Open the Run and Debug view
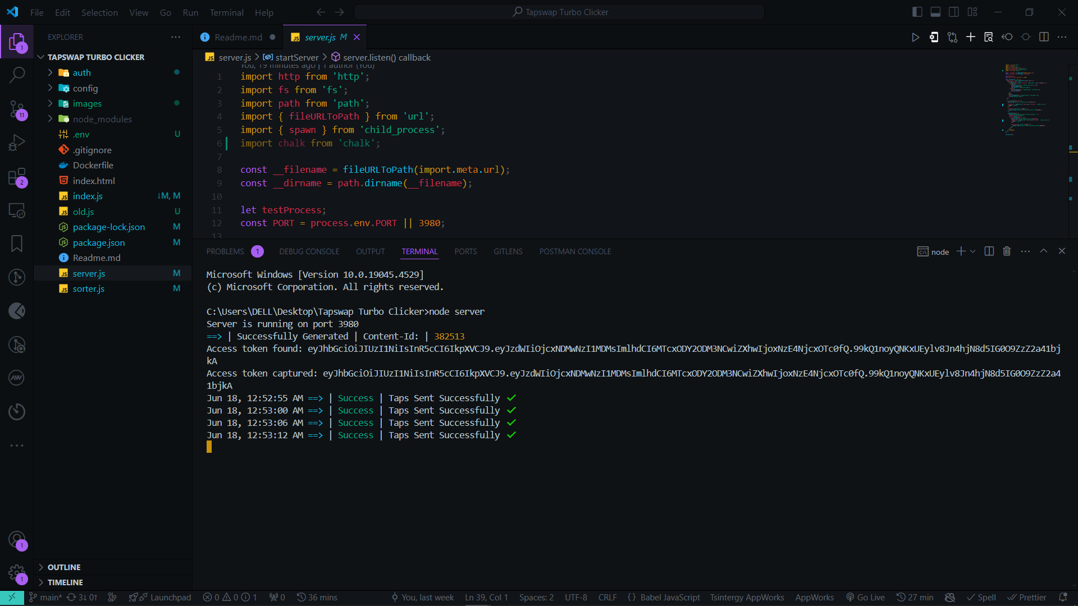Viewport: 1078px width, 606px height. coord(17,143)
